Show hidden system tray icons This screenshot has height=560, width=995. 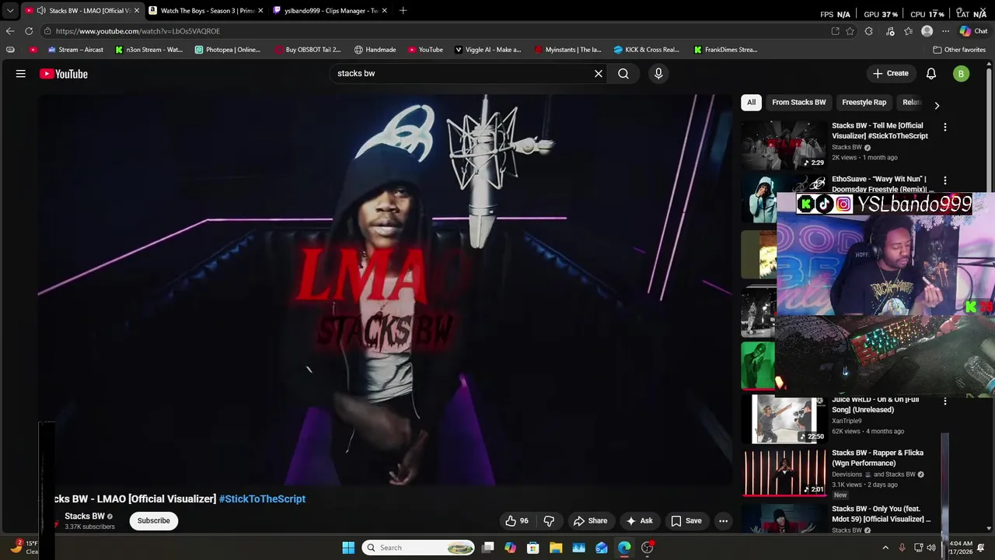pos(885,548)
